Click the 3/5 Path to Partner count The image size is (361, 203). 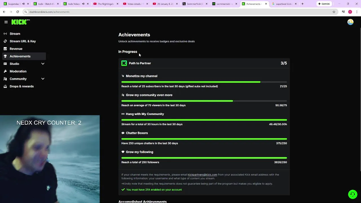284,63
